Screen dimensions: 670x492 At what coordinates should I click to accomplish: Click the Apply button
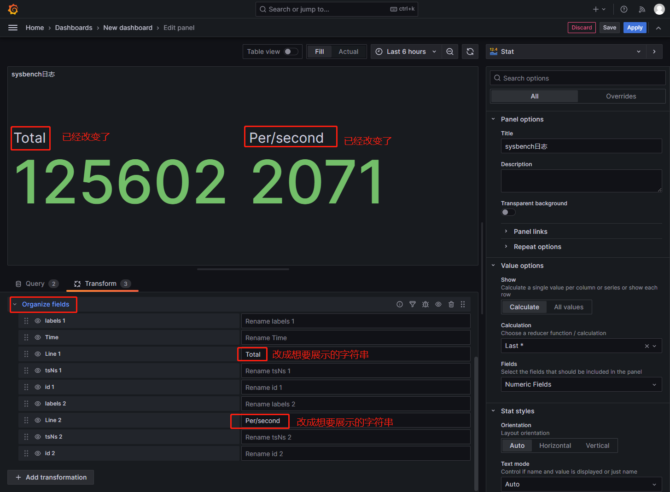tap(635, 28)
